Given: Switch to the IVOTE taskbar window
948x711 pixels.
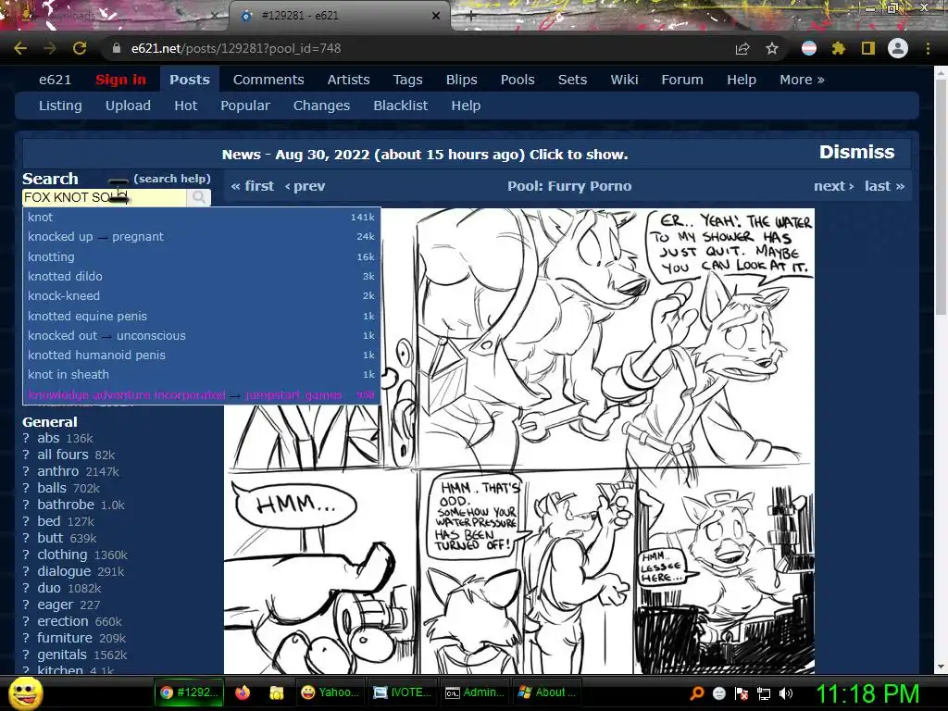Looking at the screenshot, I should [402, 692].
